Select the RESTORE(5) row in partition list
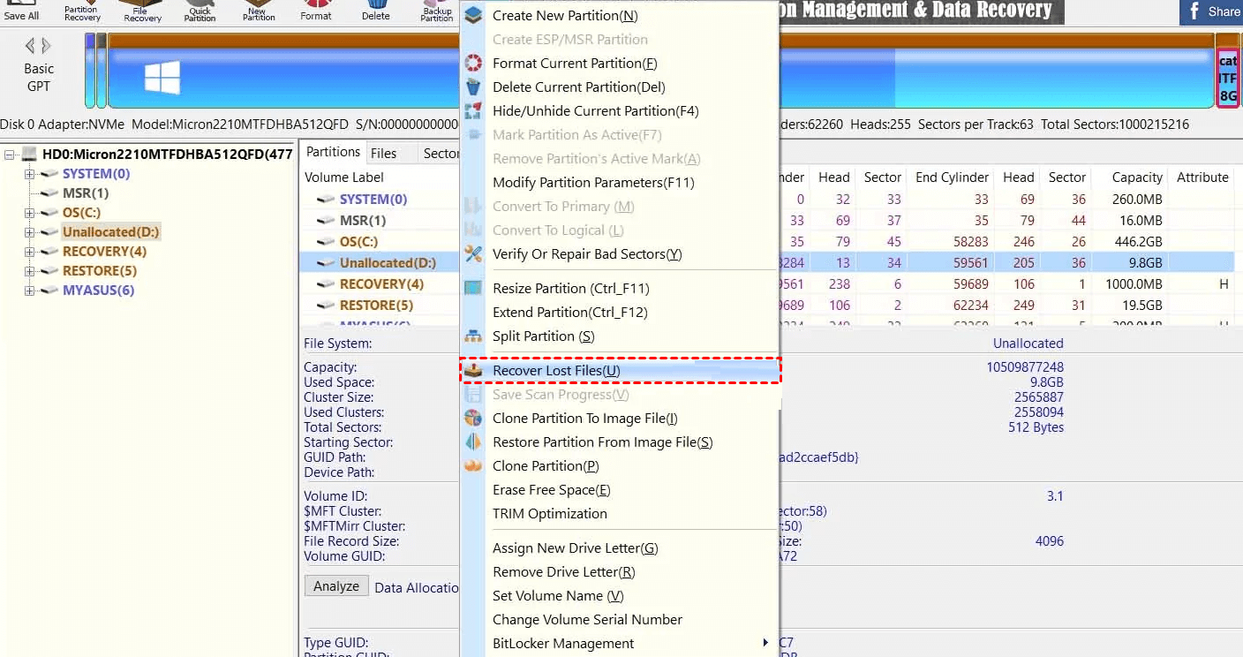The width and height of the screenshot is (1243, 657). pyautogui.click(x=376, y=306)
